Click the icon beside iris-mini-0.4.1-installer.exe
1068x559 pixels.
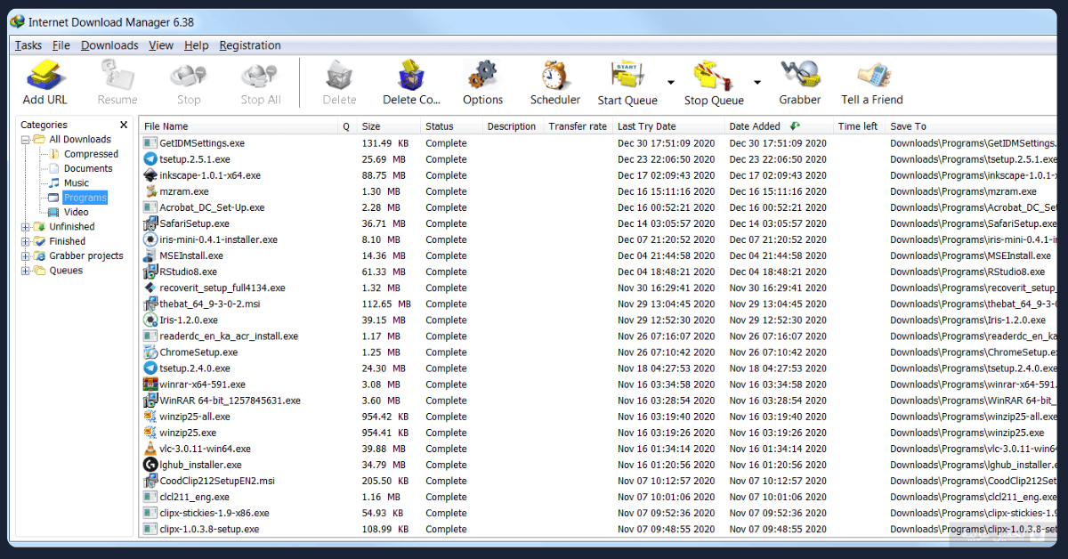coord(150,239)
